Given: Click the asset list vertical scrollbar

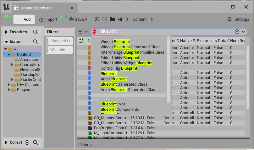Looking at the screenshot, I should pyautogui.click(x=247, y=78).
